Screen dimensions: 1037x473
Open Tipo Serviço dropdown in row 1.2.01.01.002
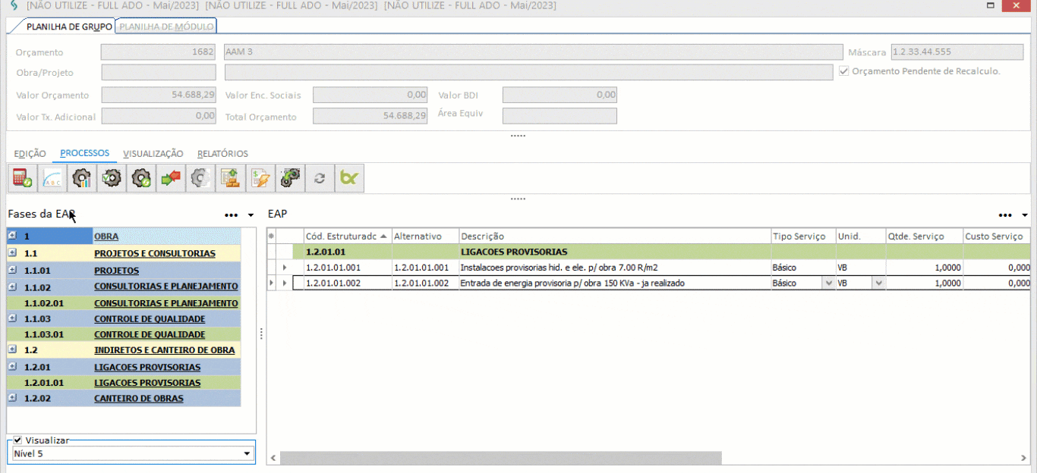(x=828, y=283)
